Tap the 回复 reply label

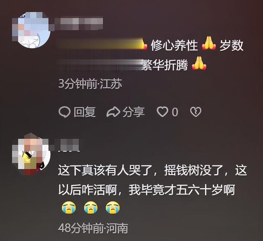tap(85, 112)
